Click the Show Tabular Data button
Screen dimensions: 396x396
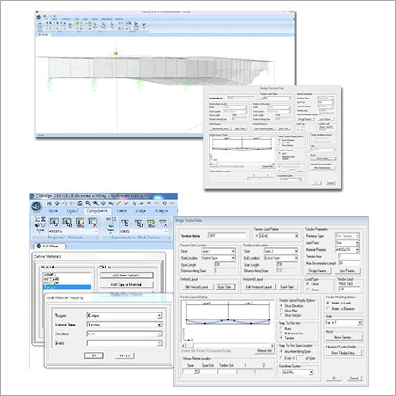[343, 353]
